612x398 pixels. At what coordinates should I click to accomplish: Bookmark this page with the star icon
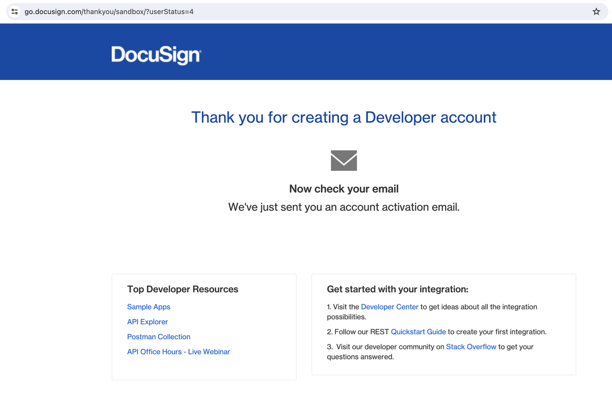[x=596, y=12]
